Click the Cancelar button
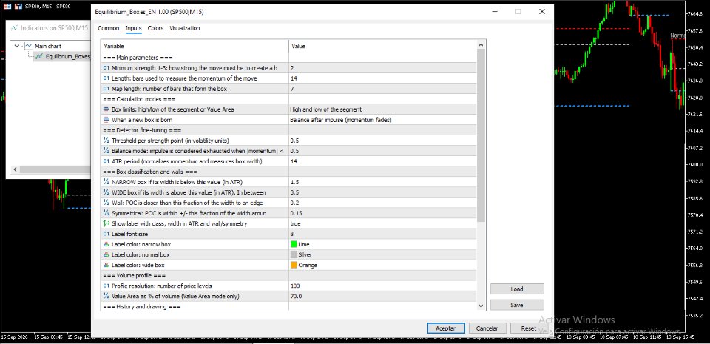The image size is (710, 344). tap(487, 328)
